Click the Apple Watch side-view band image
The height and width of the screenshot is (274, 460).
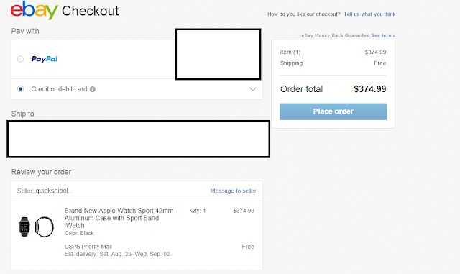coord(45,227)
